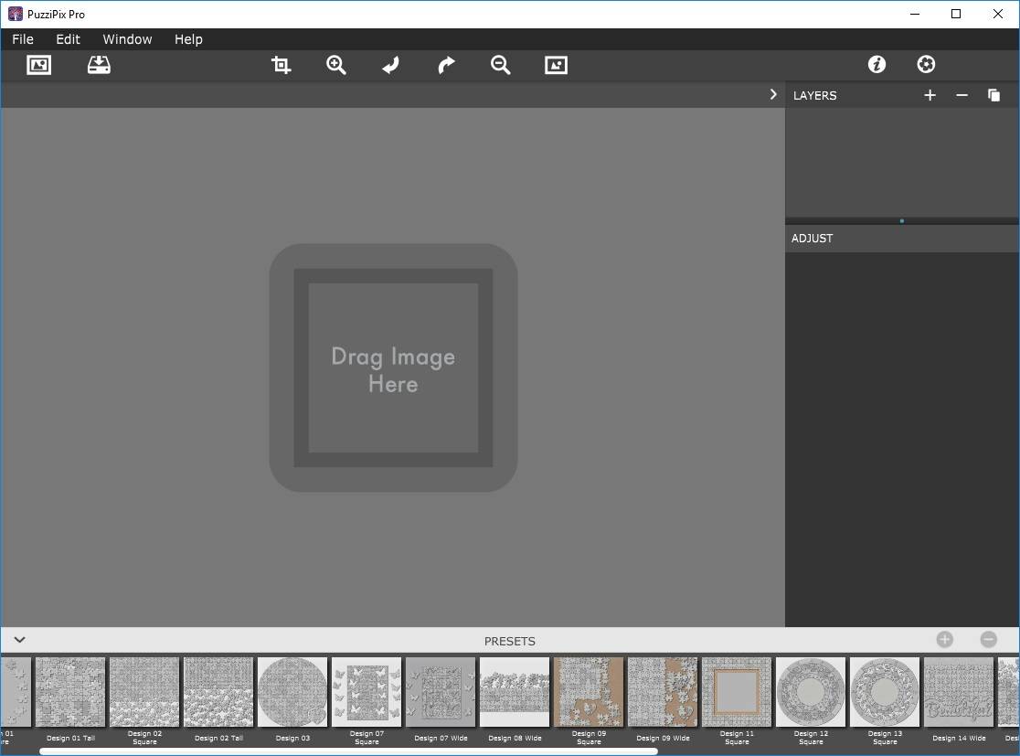
Task: Open the settings gear icon
Action: [x=927, y=64]
